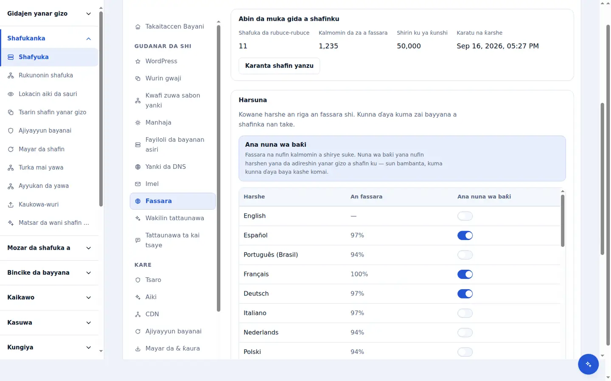Click the Tsaro shield icon

pos(138,280)
